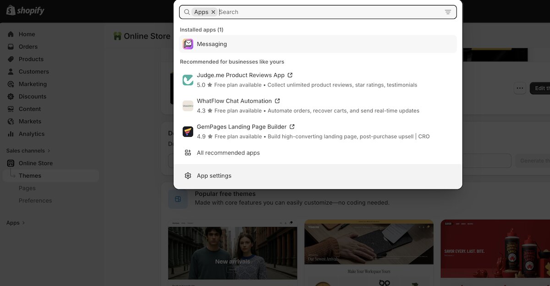Click the Orders sidebar icon
The height and width of the screenshot is (286, 550).
point(11,47)
